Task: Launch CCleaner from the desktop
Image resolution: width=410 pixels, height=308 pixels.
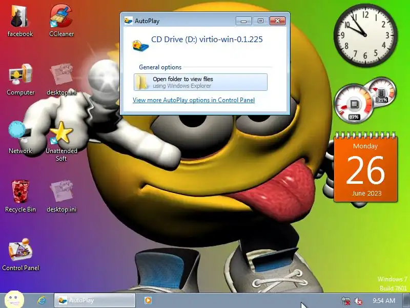Action: click(61, 22)
